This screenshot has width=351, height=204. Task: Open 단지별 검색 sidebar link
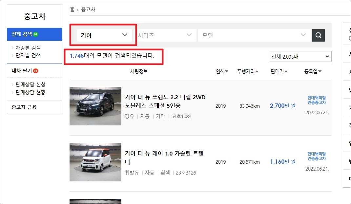(28, 55)
